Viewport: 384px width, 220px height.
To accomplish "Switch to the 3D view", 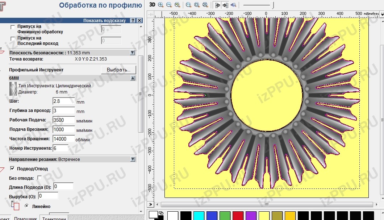I will [152, 5].
